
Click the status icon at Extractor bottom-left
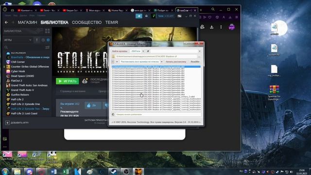pyautogui.click(x=113, y=115)
